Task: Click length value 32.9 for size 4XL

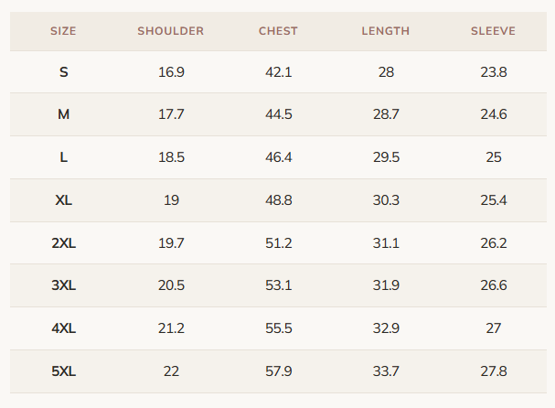Action: coord(386,328)
